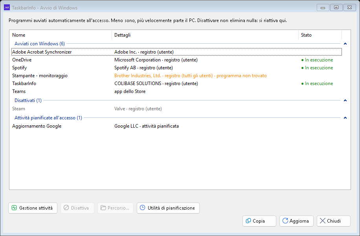Open Gestione attività button
This screenshot has height=236, width=360.
(x=33, y=208)
